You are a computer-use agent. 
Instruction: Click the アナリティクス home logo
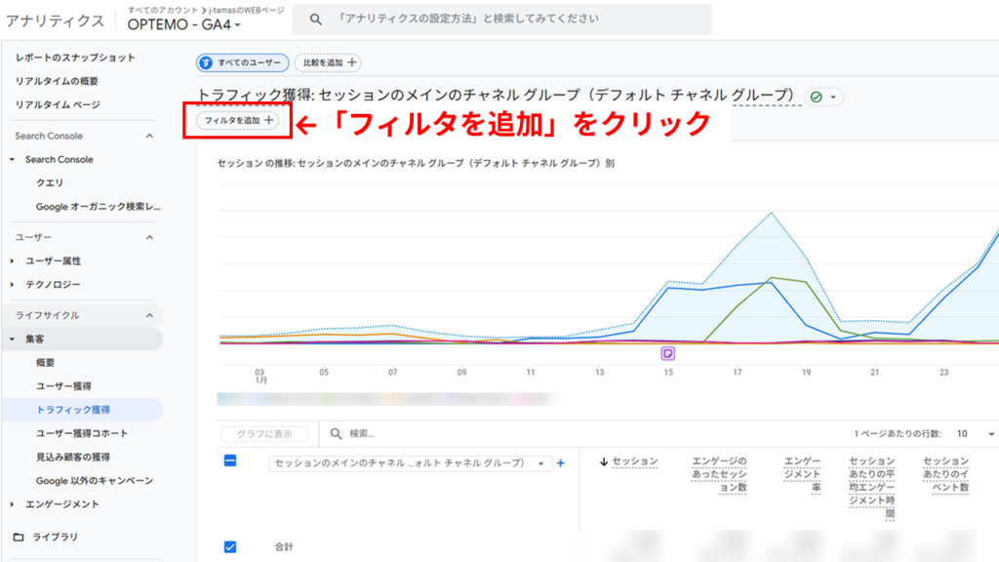click(x=54, y=20)
